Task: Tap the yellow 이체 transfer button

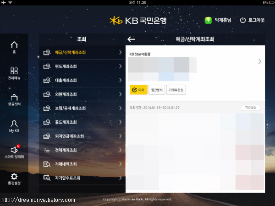Action: coord(138,90)
